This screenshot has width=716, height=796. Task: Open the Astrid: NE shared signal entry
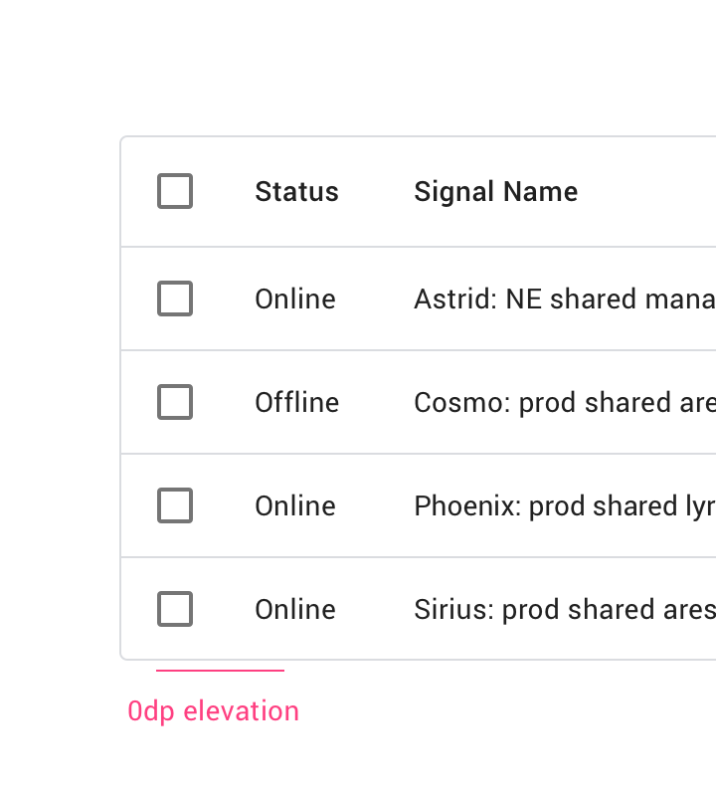pyautogui.click(x=565, y=299)
